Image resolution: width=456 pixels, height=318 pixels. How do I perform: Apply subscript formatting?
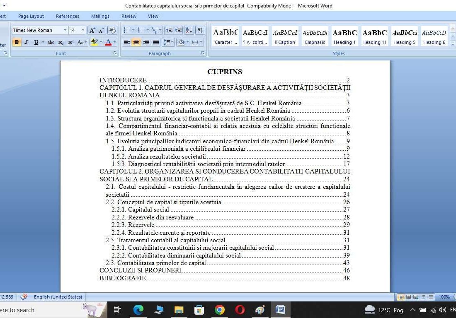[x=61, y=42]
